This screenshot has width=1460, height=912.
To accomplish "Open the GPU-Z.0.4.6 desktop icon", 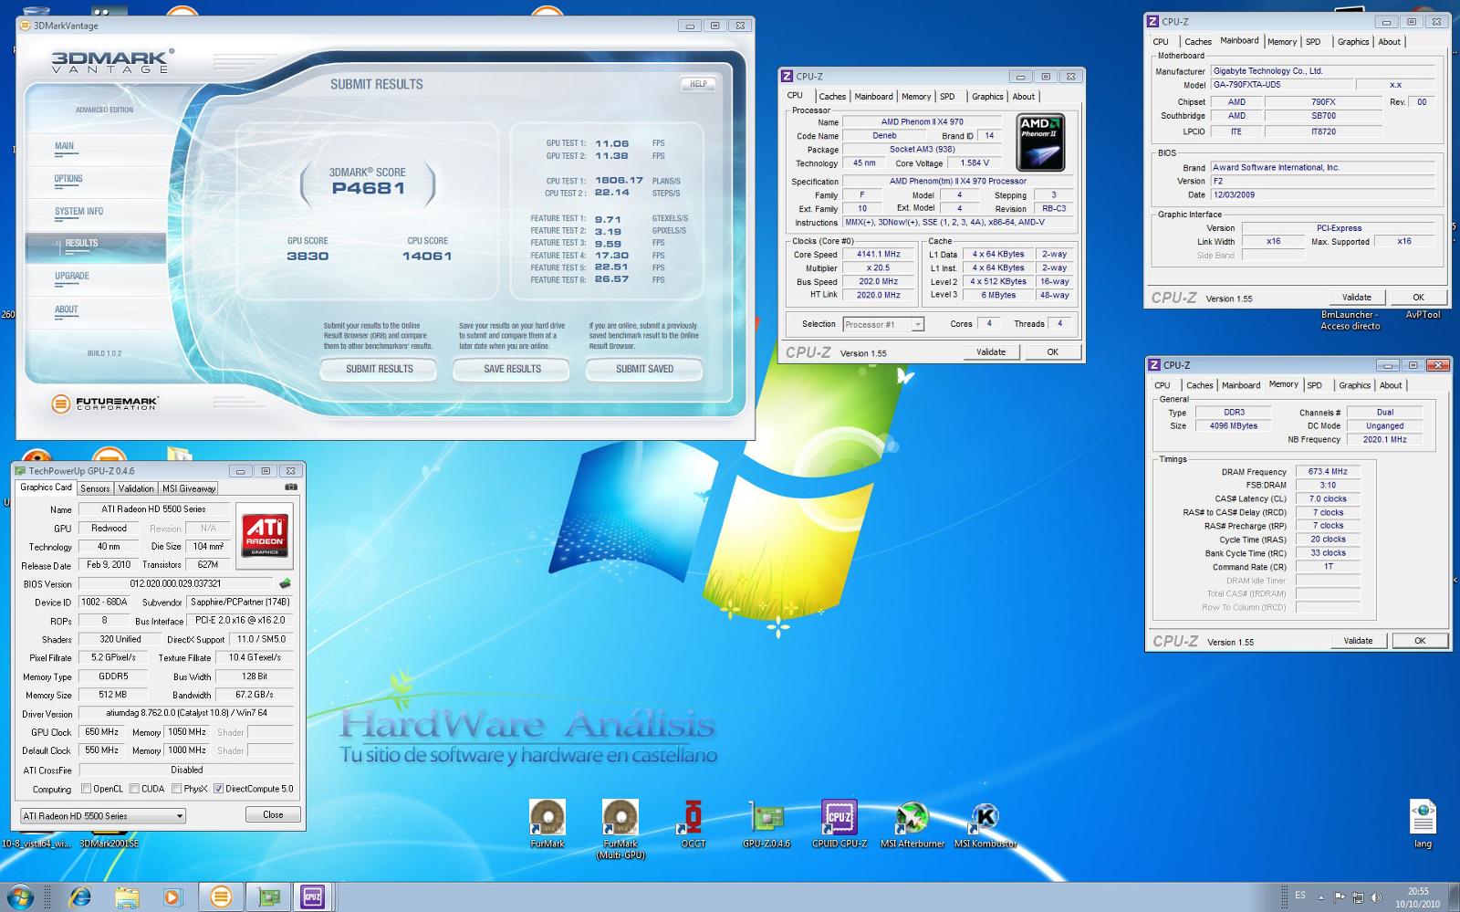I will pos(766,823).
